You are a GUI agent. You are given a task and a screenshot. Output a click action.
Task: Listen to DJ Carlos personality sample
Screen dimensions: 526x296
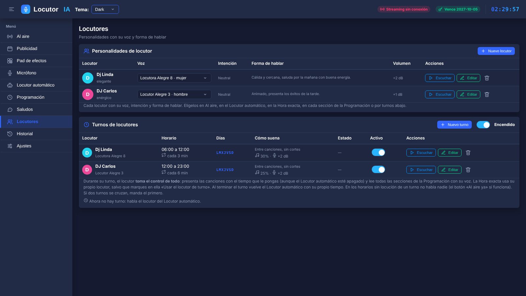pos(440,94)
